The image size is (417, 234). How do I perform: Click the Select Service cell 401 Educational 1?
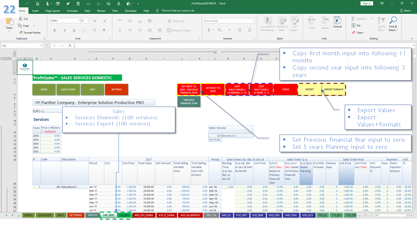point(231,136)
